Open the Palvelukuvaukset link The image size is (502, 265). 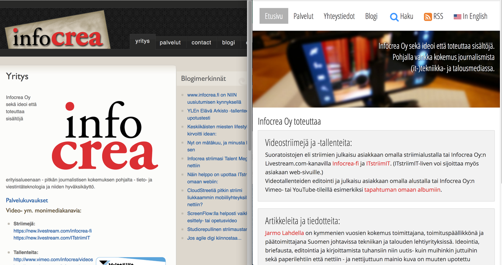pos(27,200)
